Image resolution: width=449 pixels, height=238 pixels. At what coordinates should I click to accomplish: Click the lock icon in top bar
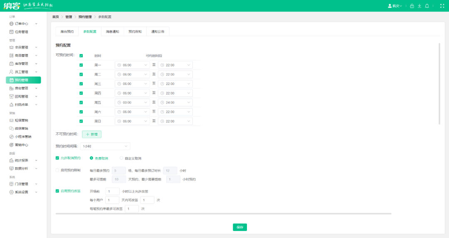coord(412,6)
